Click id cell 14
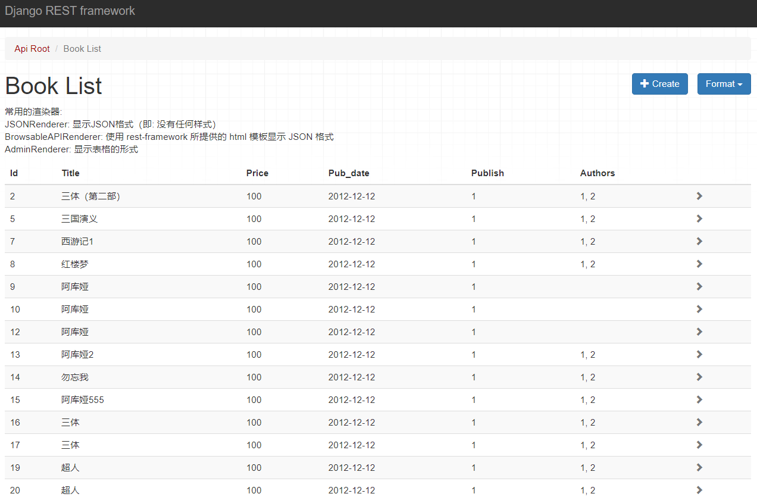 15,377
